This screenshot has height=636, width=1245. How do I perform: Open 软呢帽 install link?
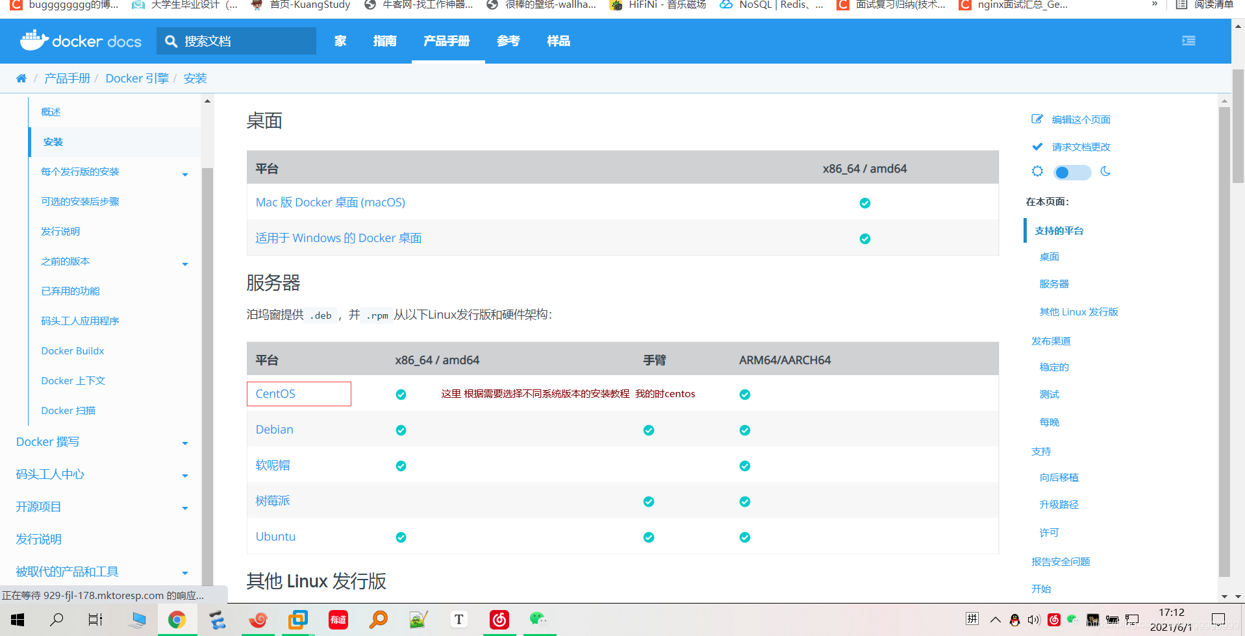[x=273, y=465]
